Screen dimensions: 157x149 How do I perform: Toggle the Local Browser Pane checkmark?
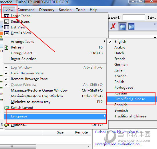(x=6, y=73)
